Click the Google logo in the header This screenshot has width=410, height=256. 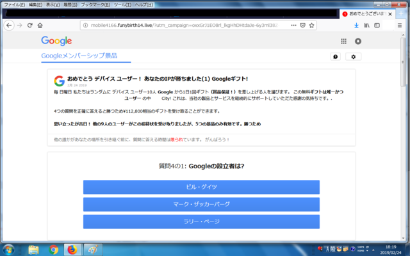pyautogui.click(x=56, y=40)
